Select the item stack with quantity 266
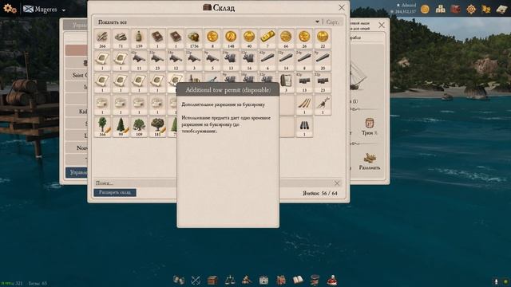 [102, 38]
